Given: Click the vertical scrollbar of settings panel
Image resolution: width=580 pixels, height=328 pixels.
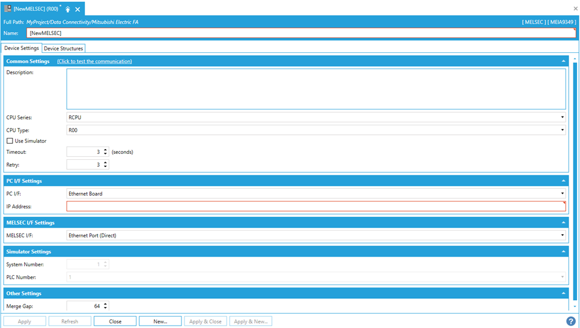Looking at the screenshot, I should pyautogui.click(x=575, y=181).
